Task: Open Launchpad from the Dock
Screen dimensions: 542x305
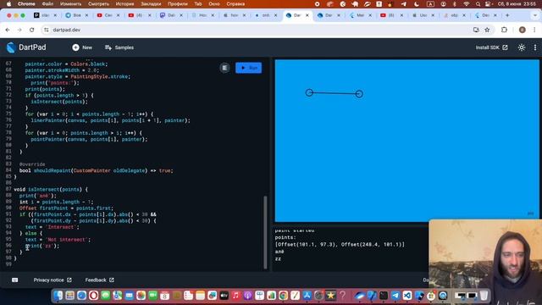Action: point(69,296)
